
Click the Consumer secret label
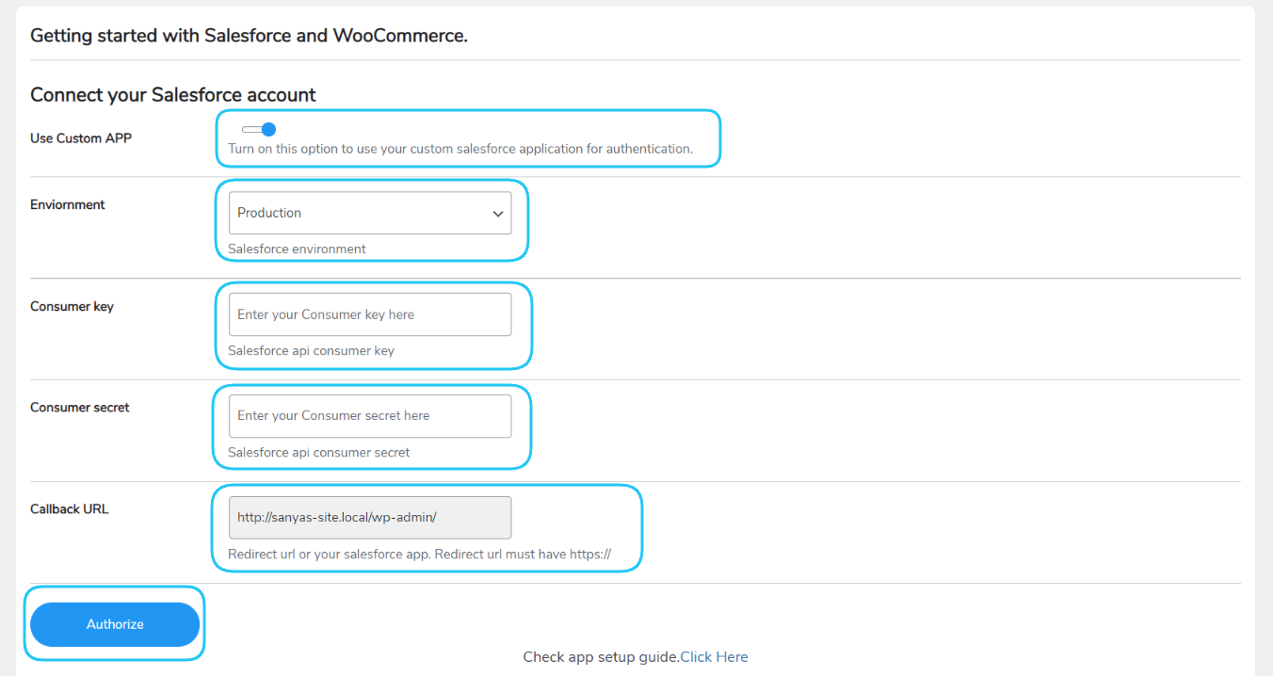point(80,408)
